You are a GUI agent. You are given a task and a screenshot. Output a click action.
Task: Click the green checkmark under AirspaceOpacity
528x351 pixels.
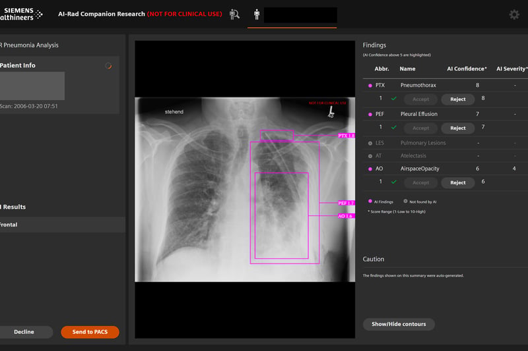393,182
